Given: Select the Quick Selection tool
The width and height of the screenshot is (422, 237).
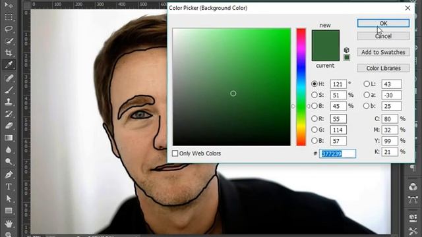Looking at the screenshot, I should tap(9, 41).
